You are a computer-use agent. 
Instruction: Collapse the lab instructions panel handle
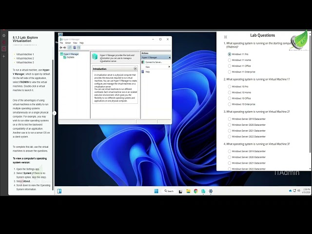pyautogui.click(x=54, y=113)
